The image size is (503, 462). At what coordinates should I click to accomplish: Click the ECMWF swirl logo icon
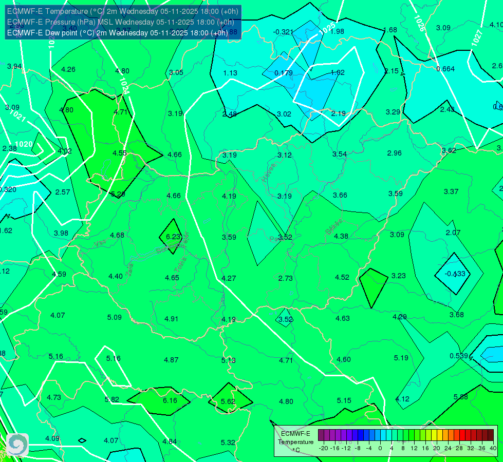coord(17,444)
